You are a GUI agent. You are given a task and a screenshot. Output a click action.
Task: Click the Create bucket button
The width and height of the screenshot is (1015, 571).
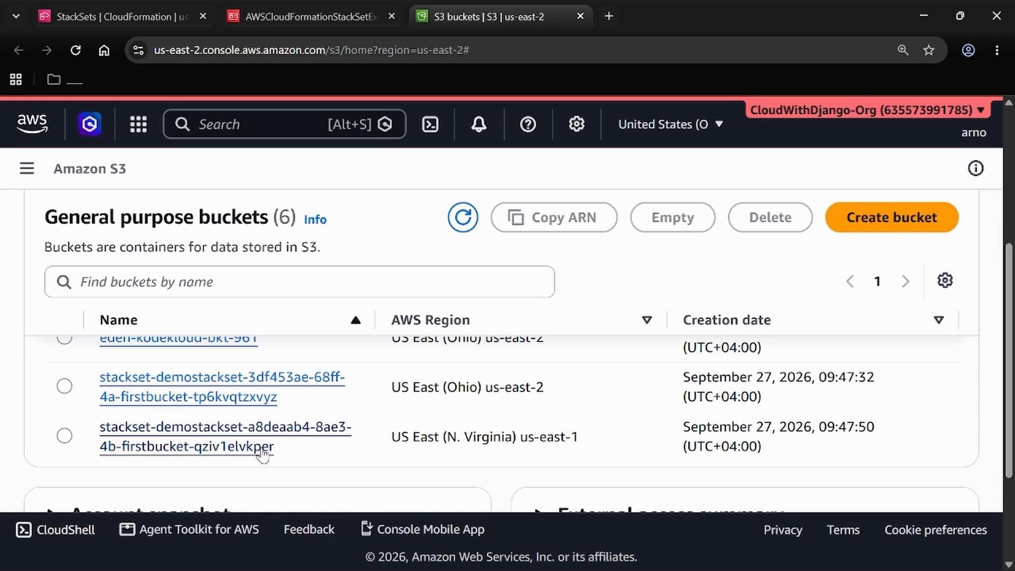click(892, 217)
